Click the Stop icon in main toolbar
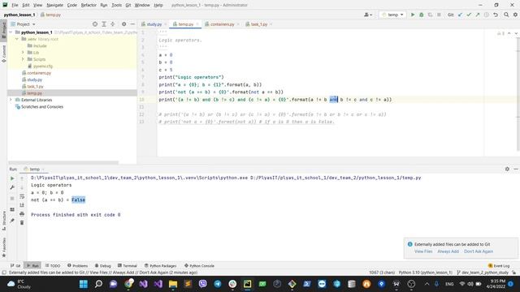The height and width of the screenshot is (292, 520). 439,15
